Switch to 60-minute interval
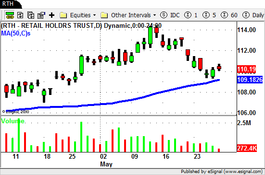 pyautogui.click(x=229, y=15)
